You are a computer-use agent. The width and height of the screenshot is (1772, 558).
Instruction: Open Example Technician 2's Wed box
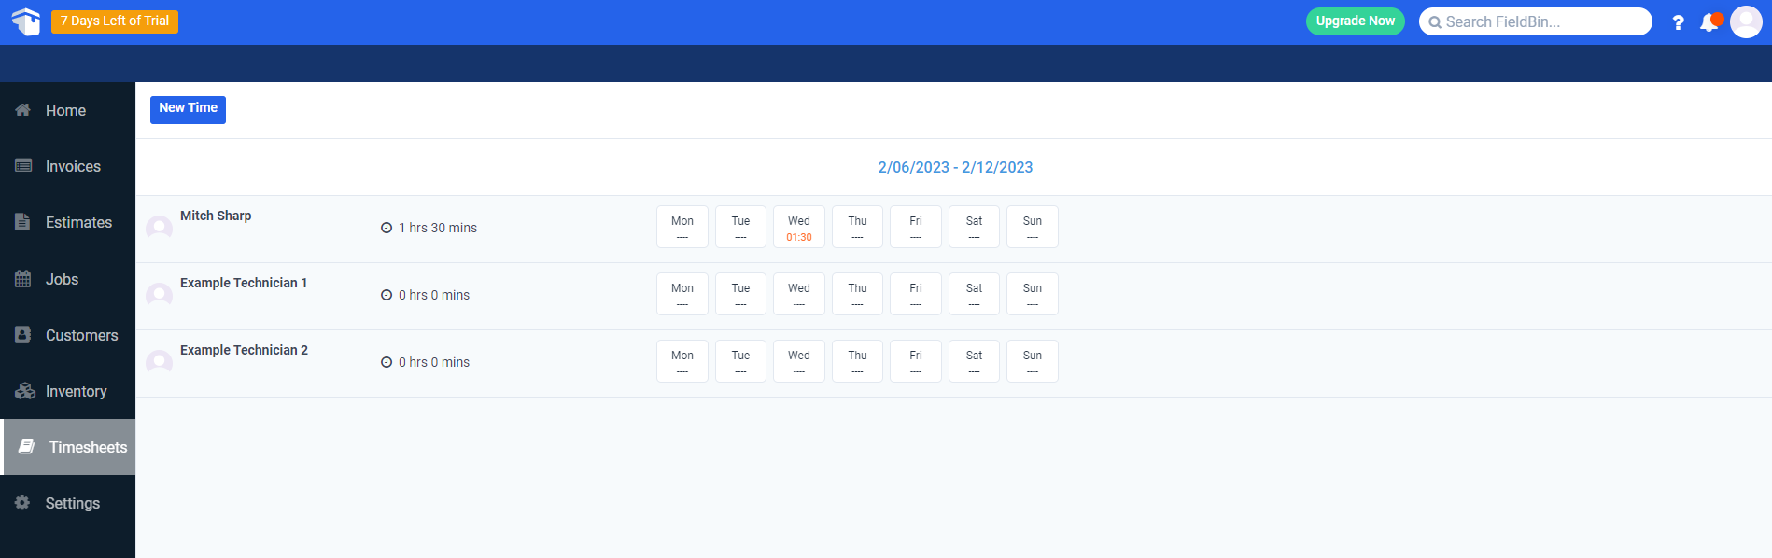pyautogui.click(x=799, y=361)
